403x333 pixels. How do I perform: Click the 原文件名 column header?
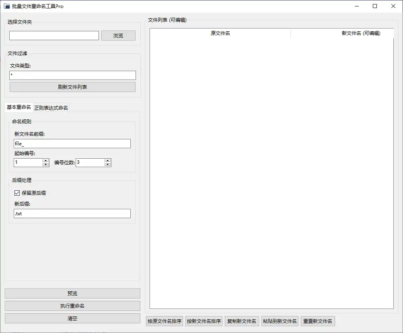click(x=220, y=33)
